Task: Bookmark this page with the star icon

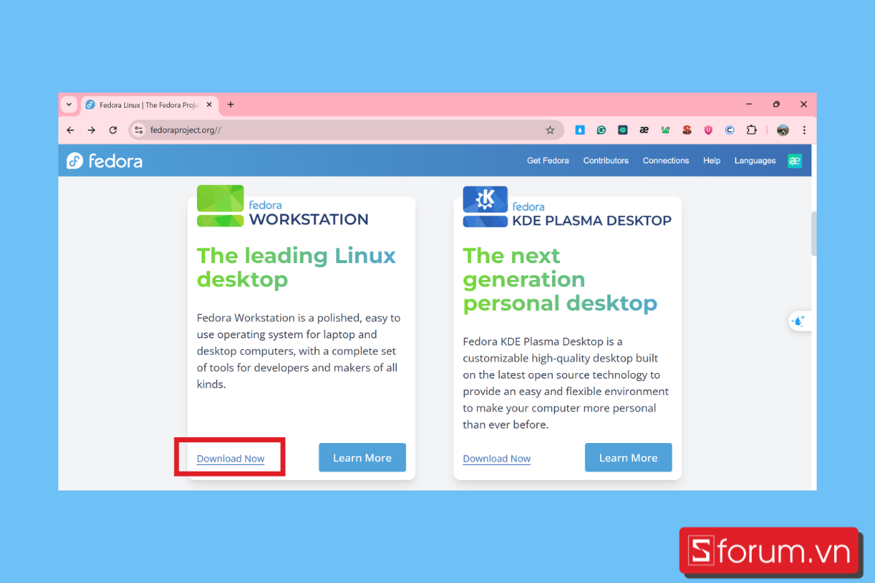Action: pos(550,130)
